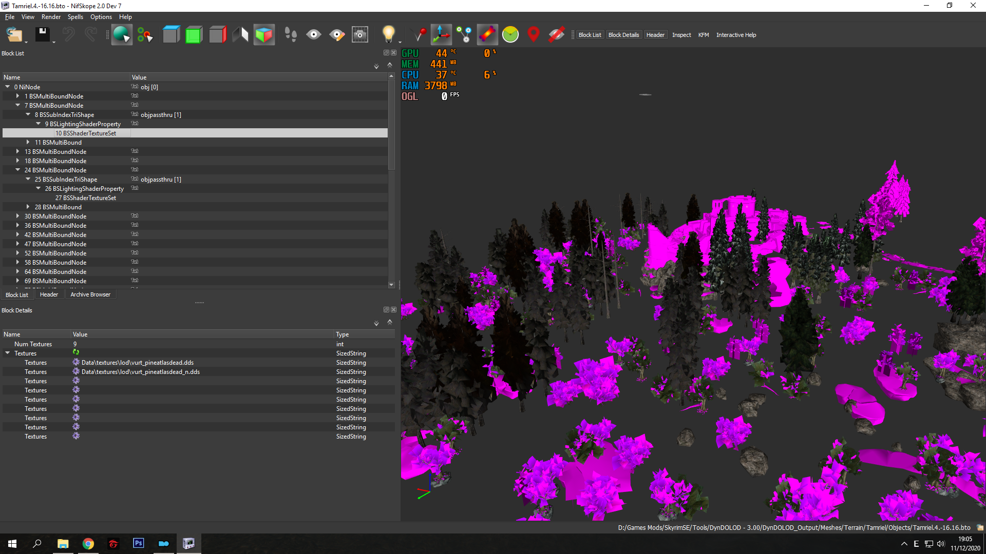Switch to top view cube icon
This screenshot has height=554, width=986.
170,35
